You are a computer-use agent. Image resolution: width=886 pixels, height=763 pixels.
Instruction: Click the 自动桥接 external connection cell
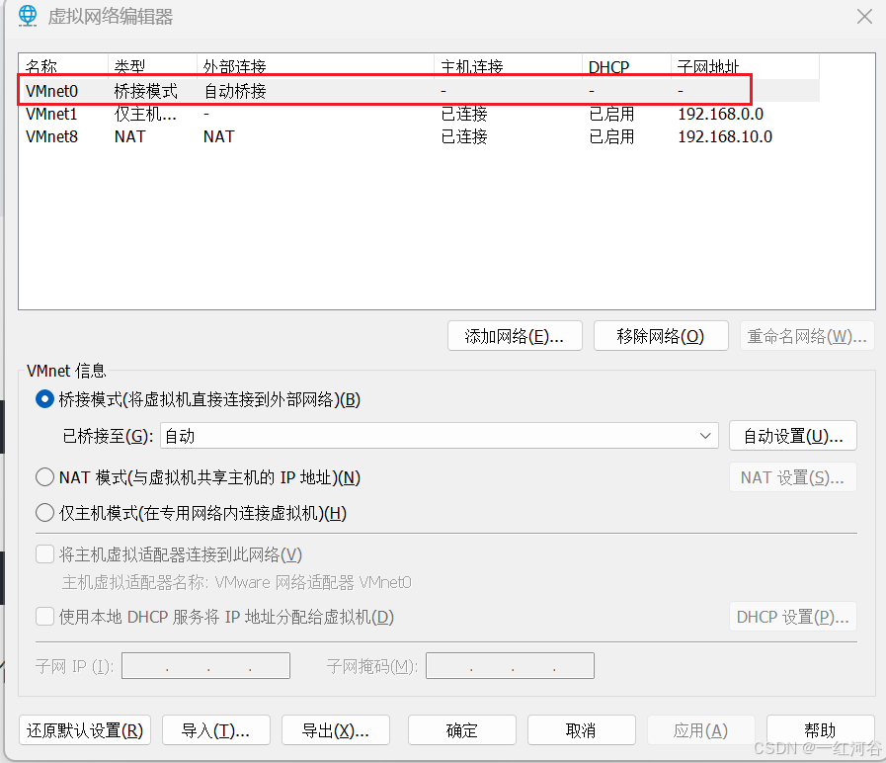235,91
